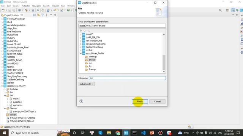This screenshot has width=243, height=136.
Task: Maximize the editor area
Action: click(237, 15)
